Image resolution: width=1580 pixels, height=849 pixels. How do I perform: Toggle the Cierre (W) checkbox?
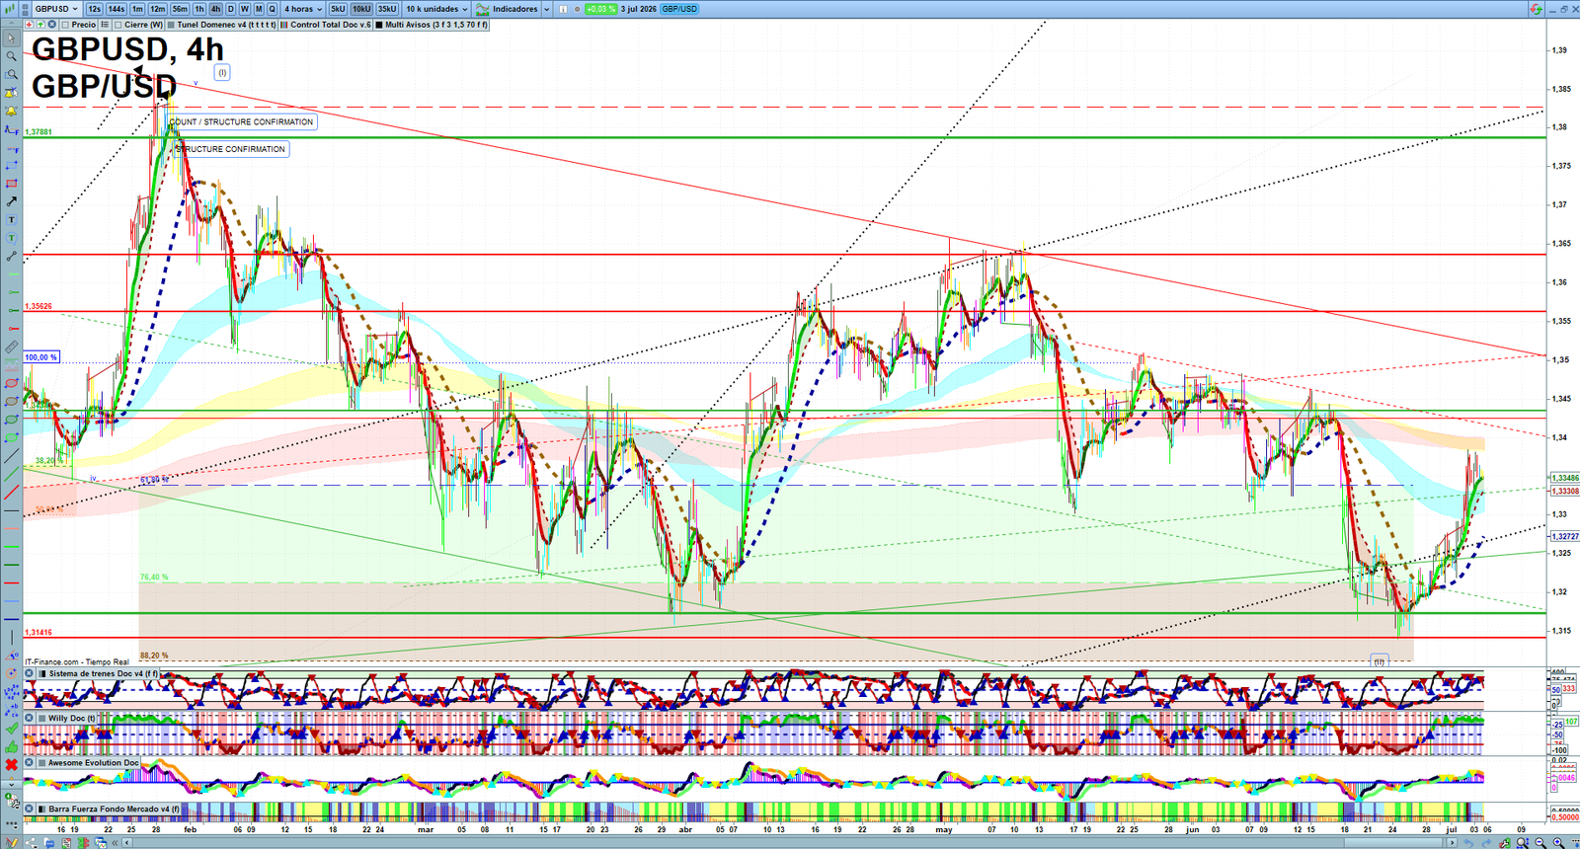pos(118,24)
